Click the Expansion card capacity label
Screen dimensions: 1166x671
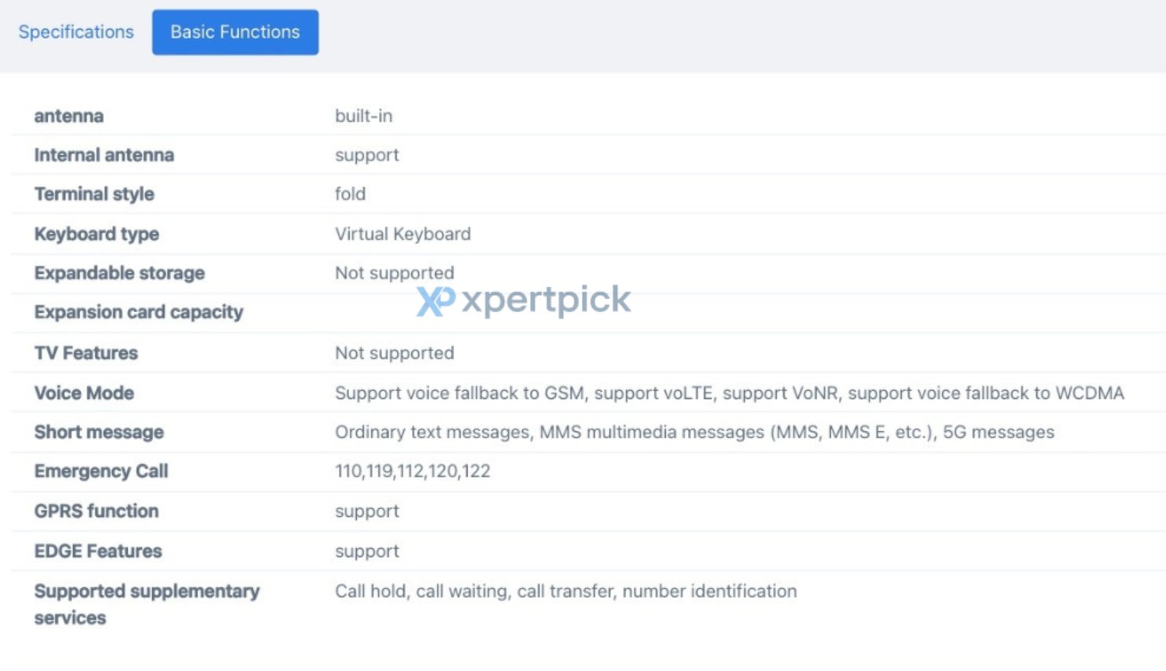tap(138, 312)
